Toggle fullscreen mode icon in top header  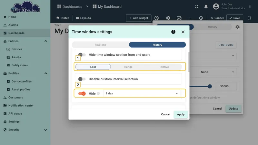(196, 6)
